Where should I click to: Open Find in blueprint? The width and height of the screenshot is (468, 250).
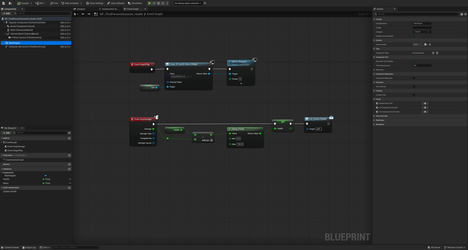[54, 3]
